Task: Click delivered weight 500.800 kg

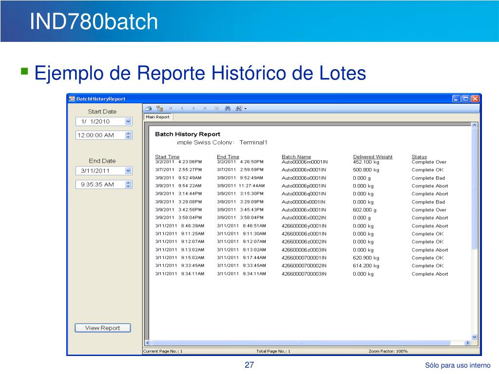Action: coord(366,170)
